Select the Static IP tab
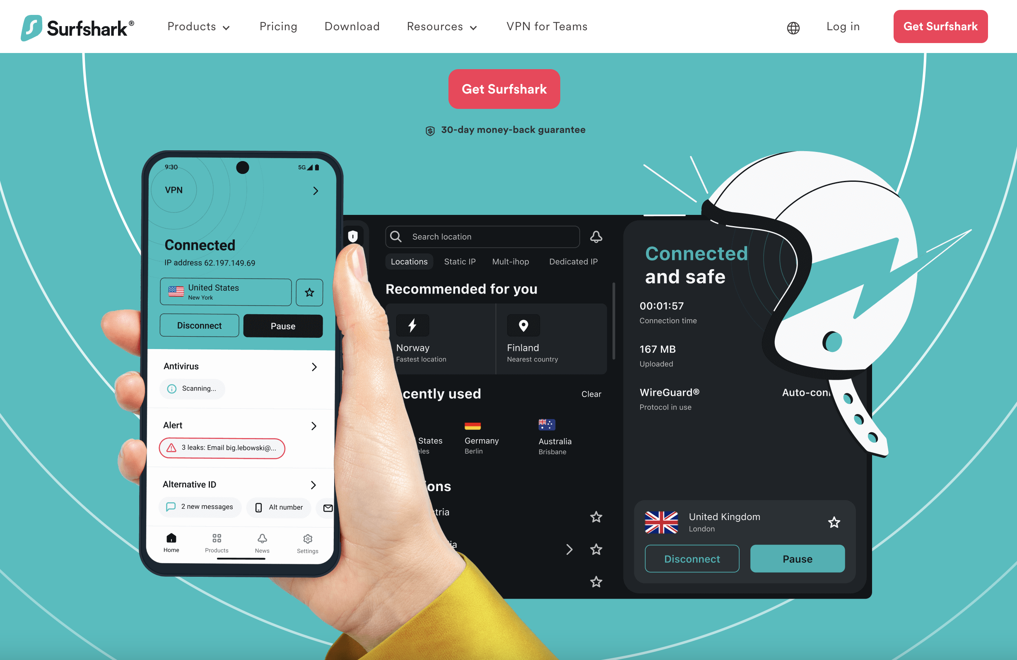 460,261
